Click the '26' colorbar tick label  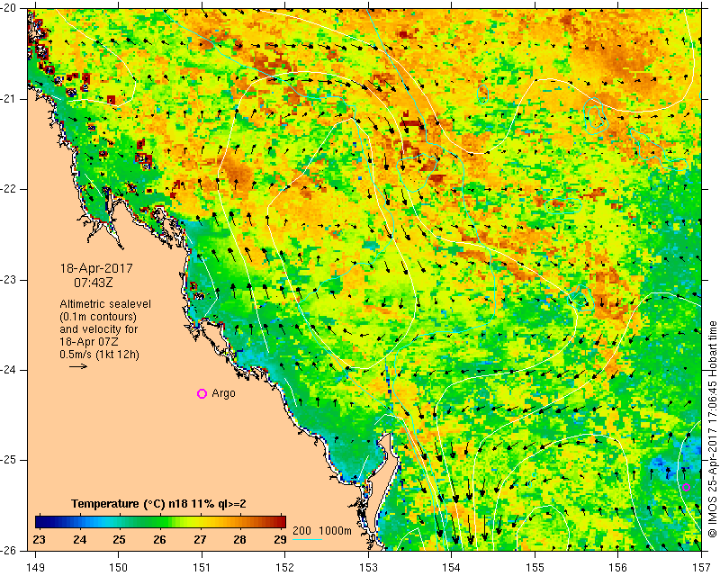(x=159, y=540)
